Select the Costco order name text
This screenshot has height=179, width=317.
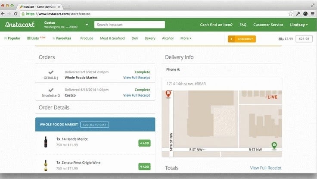coord(70,95)
